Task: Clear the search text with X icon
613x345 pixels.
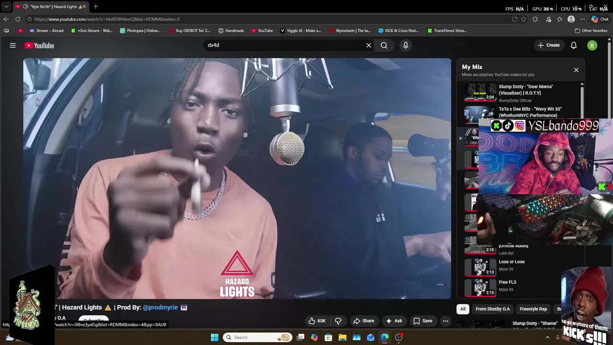Action: tap(369, 46)
